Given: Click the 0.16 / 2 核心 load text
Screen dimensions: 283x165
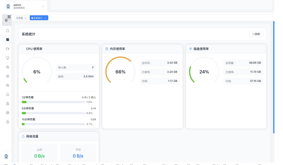Looking at the screenshot, I should tap(89, 97).
